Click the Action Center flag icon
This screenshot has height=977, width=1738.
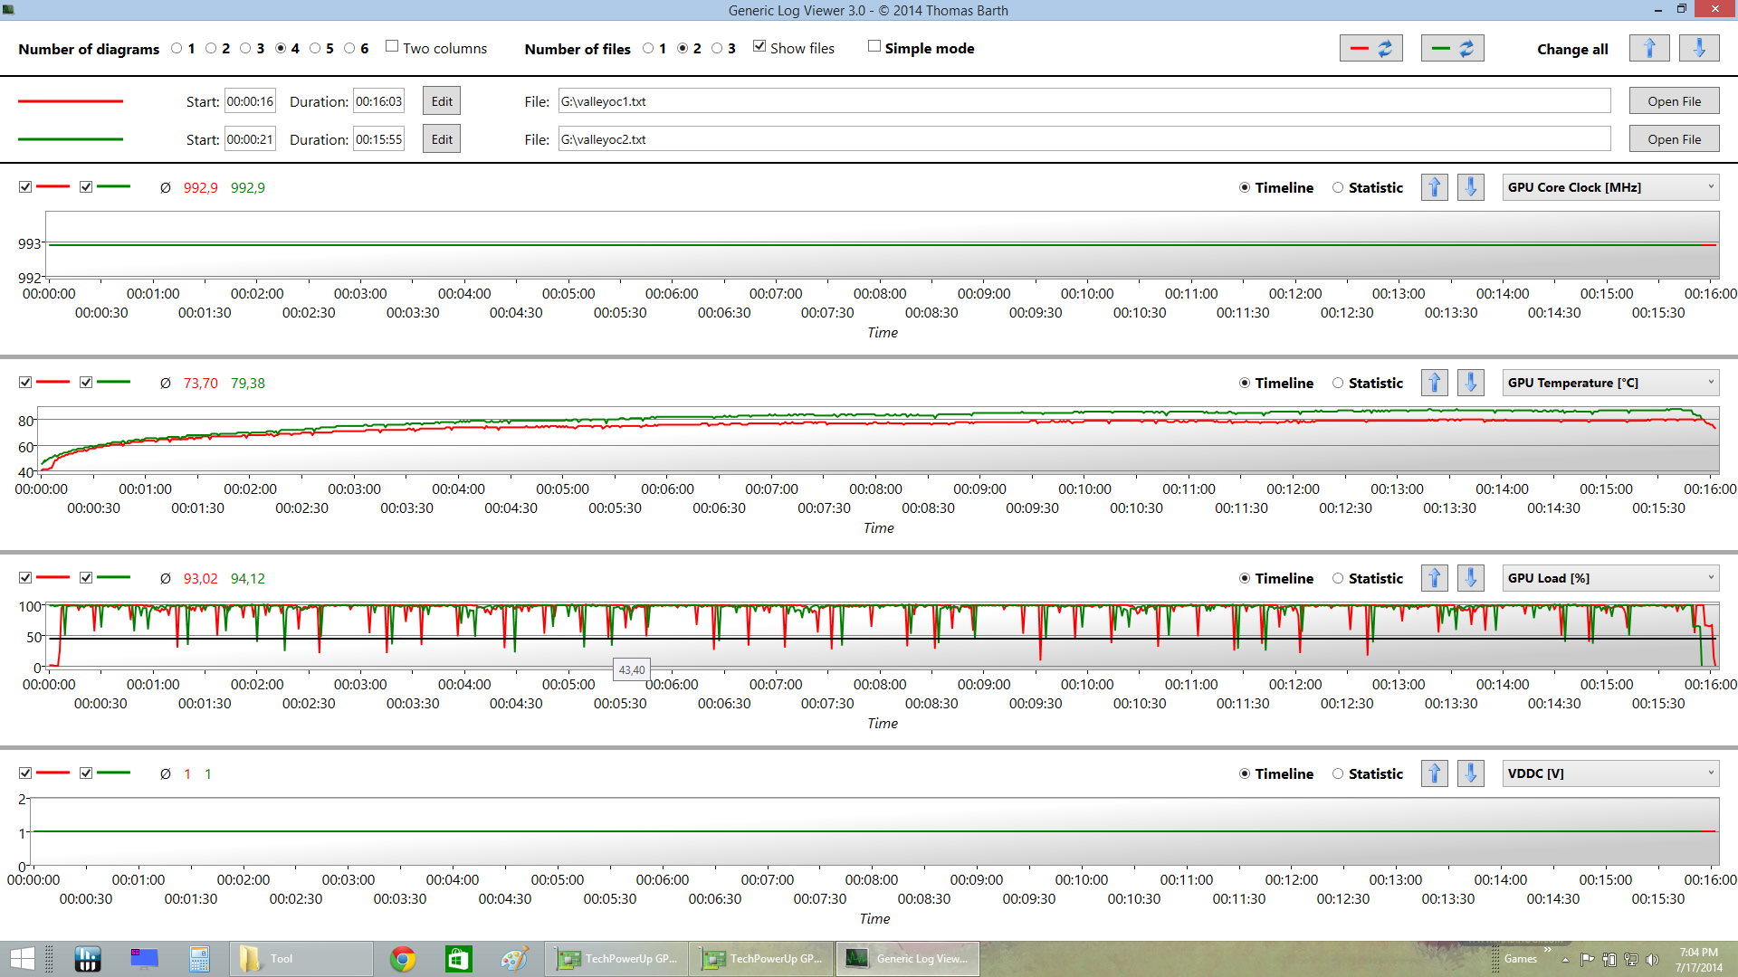tap(1587, 960)
